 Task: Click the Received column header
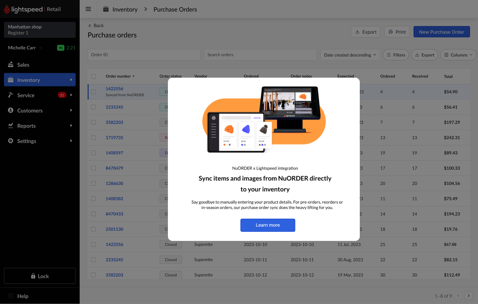point(420,76)
